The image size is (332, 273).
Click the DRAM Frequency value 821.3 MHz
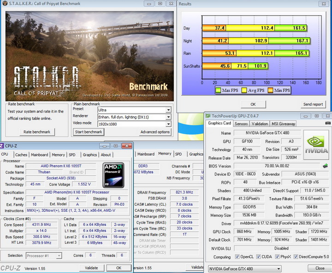tap(184, 192)
